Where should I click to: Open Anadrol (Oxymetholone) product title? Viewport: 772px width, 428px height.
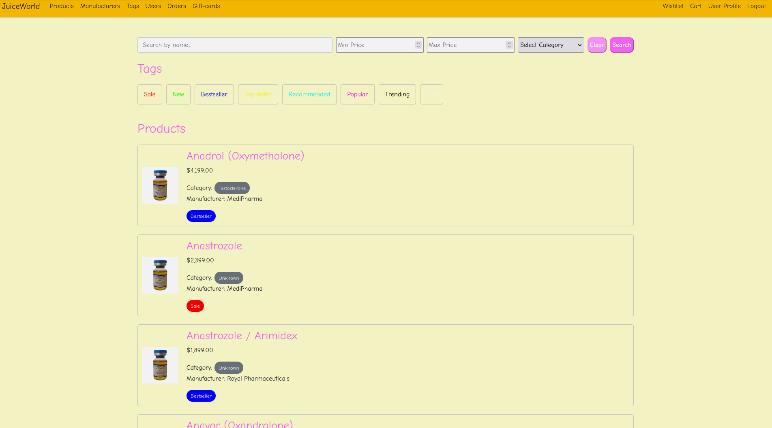pyautogui.click(x=245, y=156)
